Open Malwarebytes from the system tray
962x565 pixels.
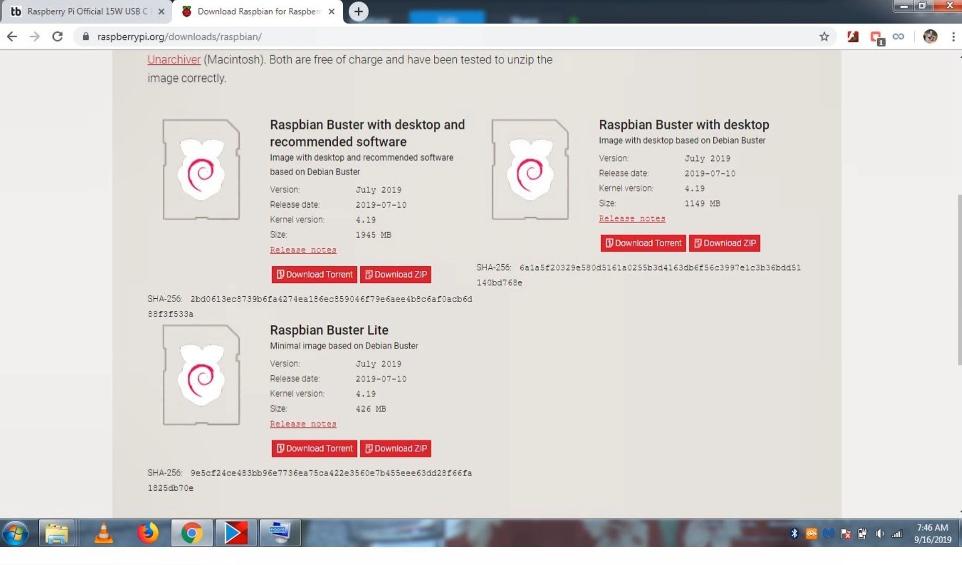pyautogui.click(x=828, y=534)
